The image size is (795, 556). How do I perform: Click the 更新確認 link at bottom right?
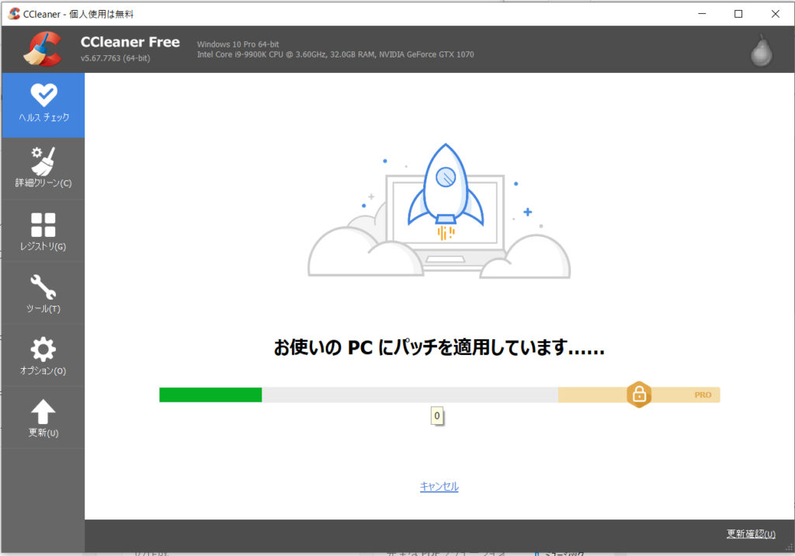(x=750, y=533)
